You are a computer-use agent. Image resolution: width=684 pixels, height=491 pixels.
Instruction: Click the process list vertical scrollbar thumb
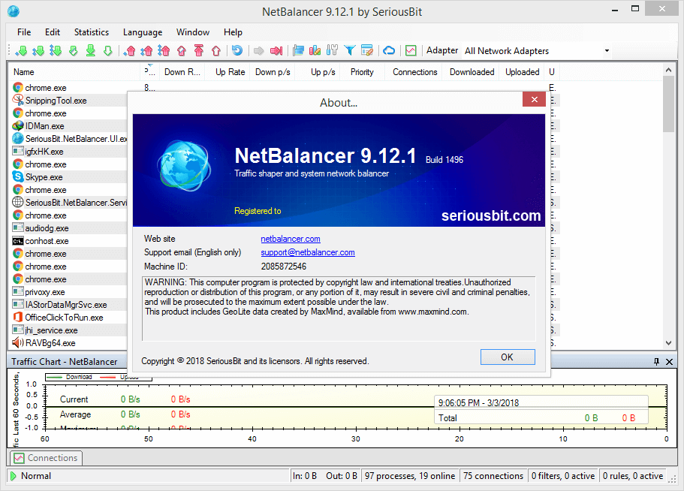pyautogui.click(x=668, y=104)
